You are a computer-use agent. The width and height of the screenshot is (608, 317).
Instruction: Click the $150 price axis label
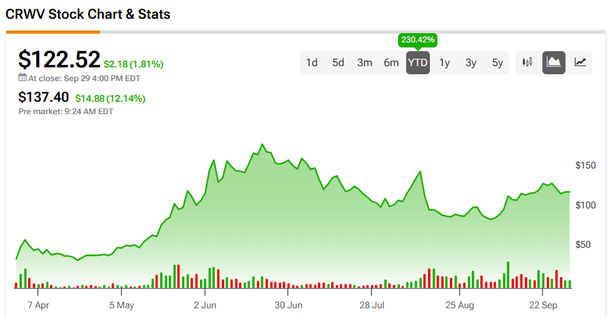coord(586,165)
